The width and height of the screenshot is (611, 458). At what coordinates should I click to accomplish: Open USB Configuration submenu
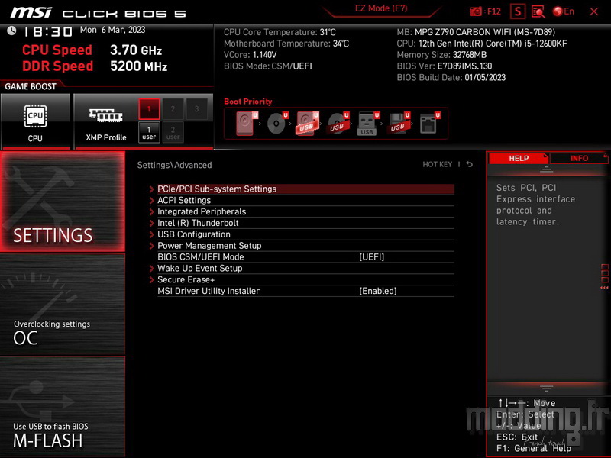305,234
